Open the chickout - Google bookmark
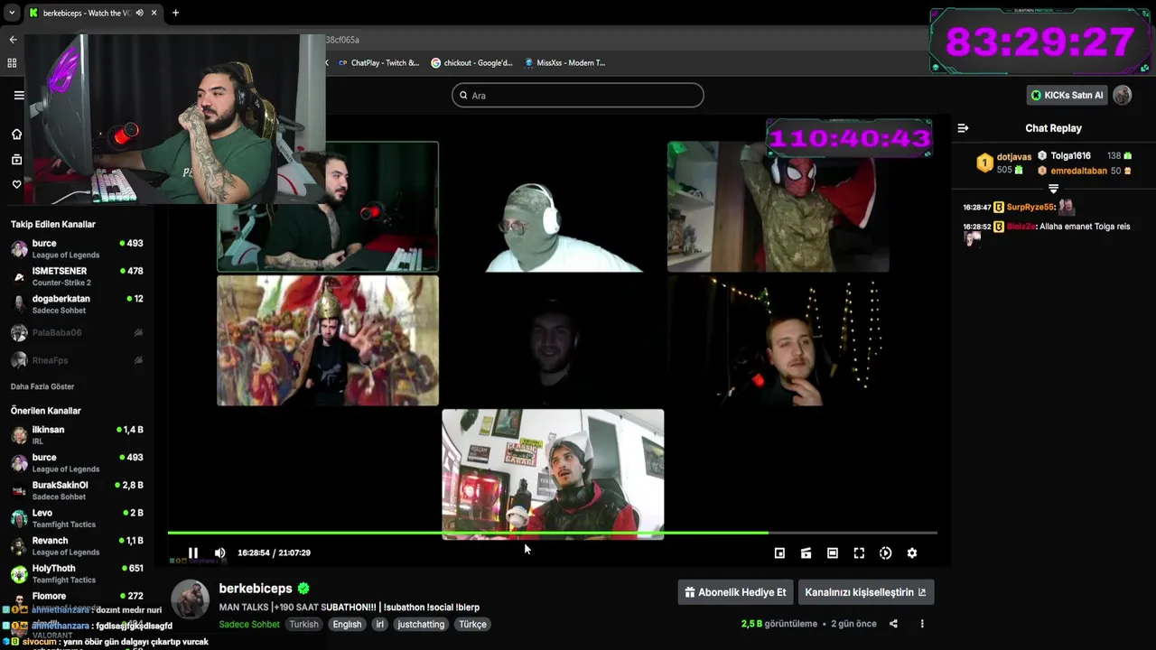 pyautogui.click(x=471, y=62)
